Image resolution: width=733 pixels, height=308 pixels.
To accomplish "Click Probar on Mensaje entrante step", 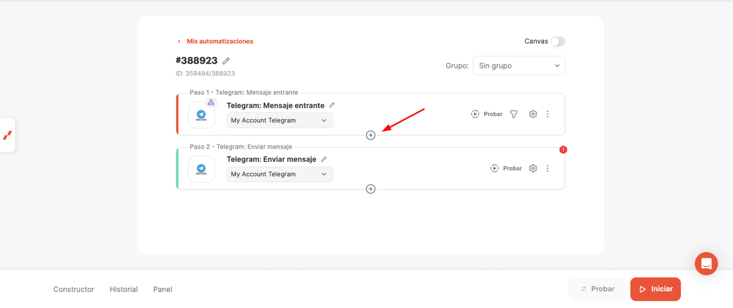I will pyautogui.click(x=487, y=114).
